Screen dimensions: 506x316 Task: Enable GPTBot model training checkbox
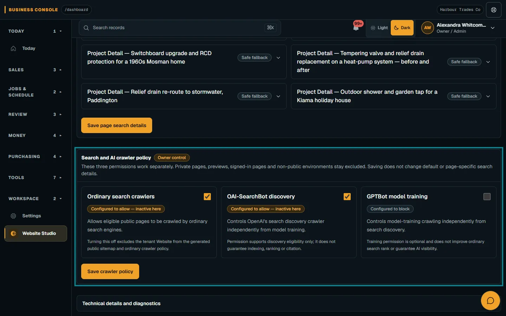pos(487,197)
